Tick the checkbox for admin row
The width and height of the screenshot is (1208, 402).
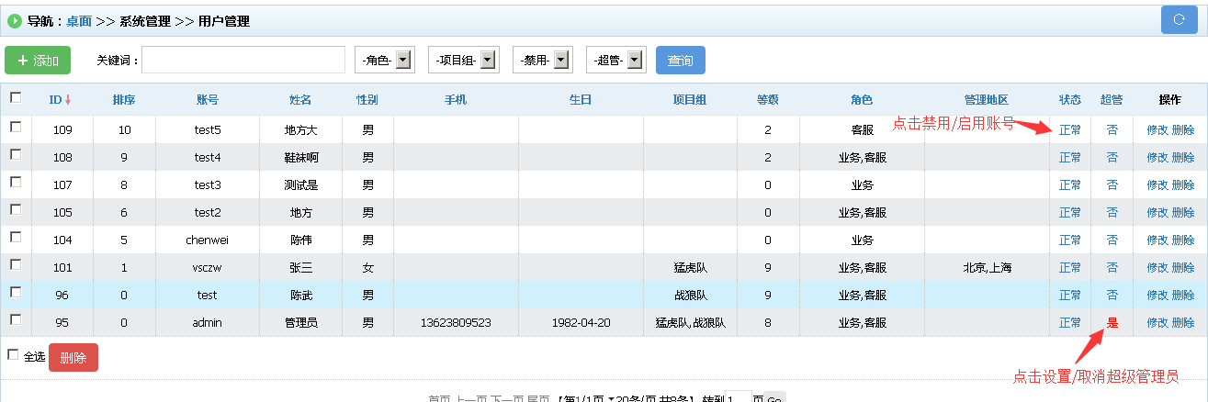pyautogui.click(x=16, y=319)
